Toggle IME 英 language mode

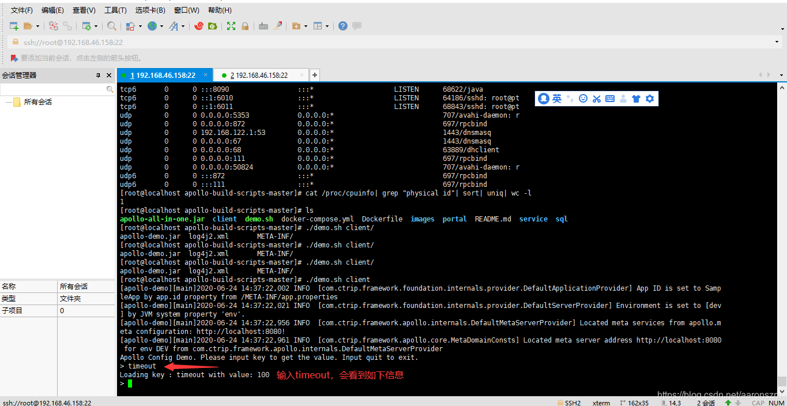click(557, 99)
